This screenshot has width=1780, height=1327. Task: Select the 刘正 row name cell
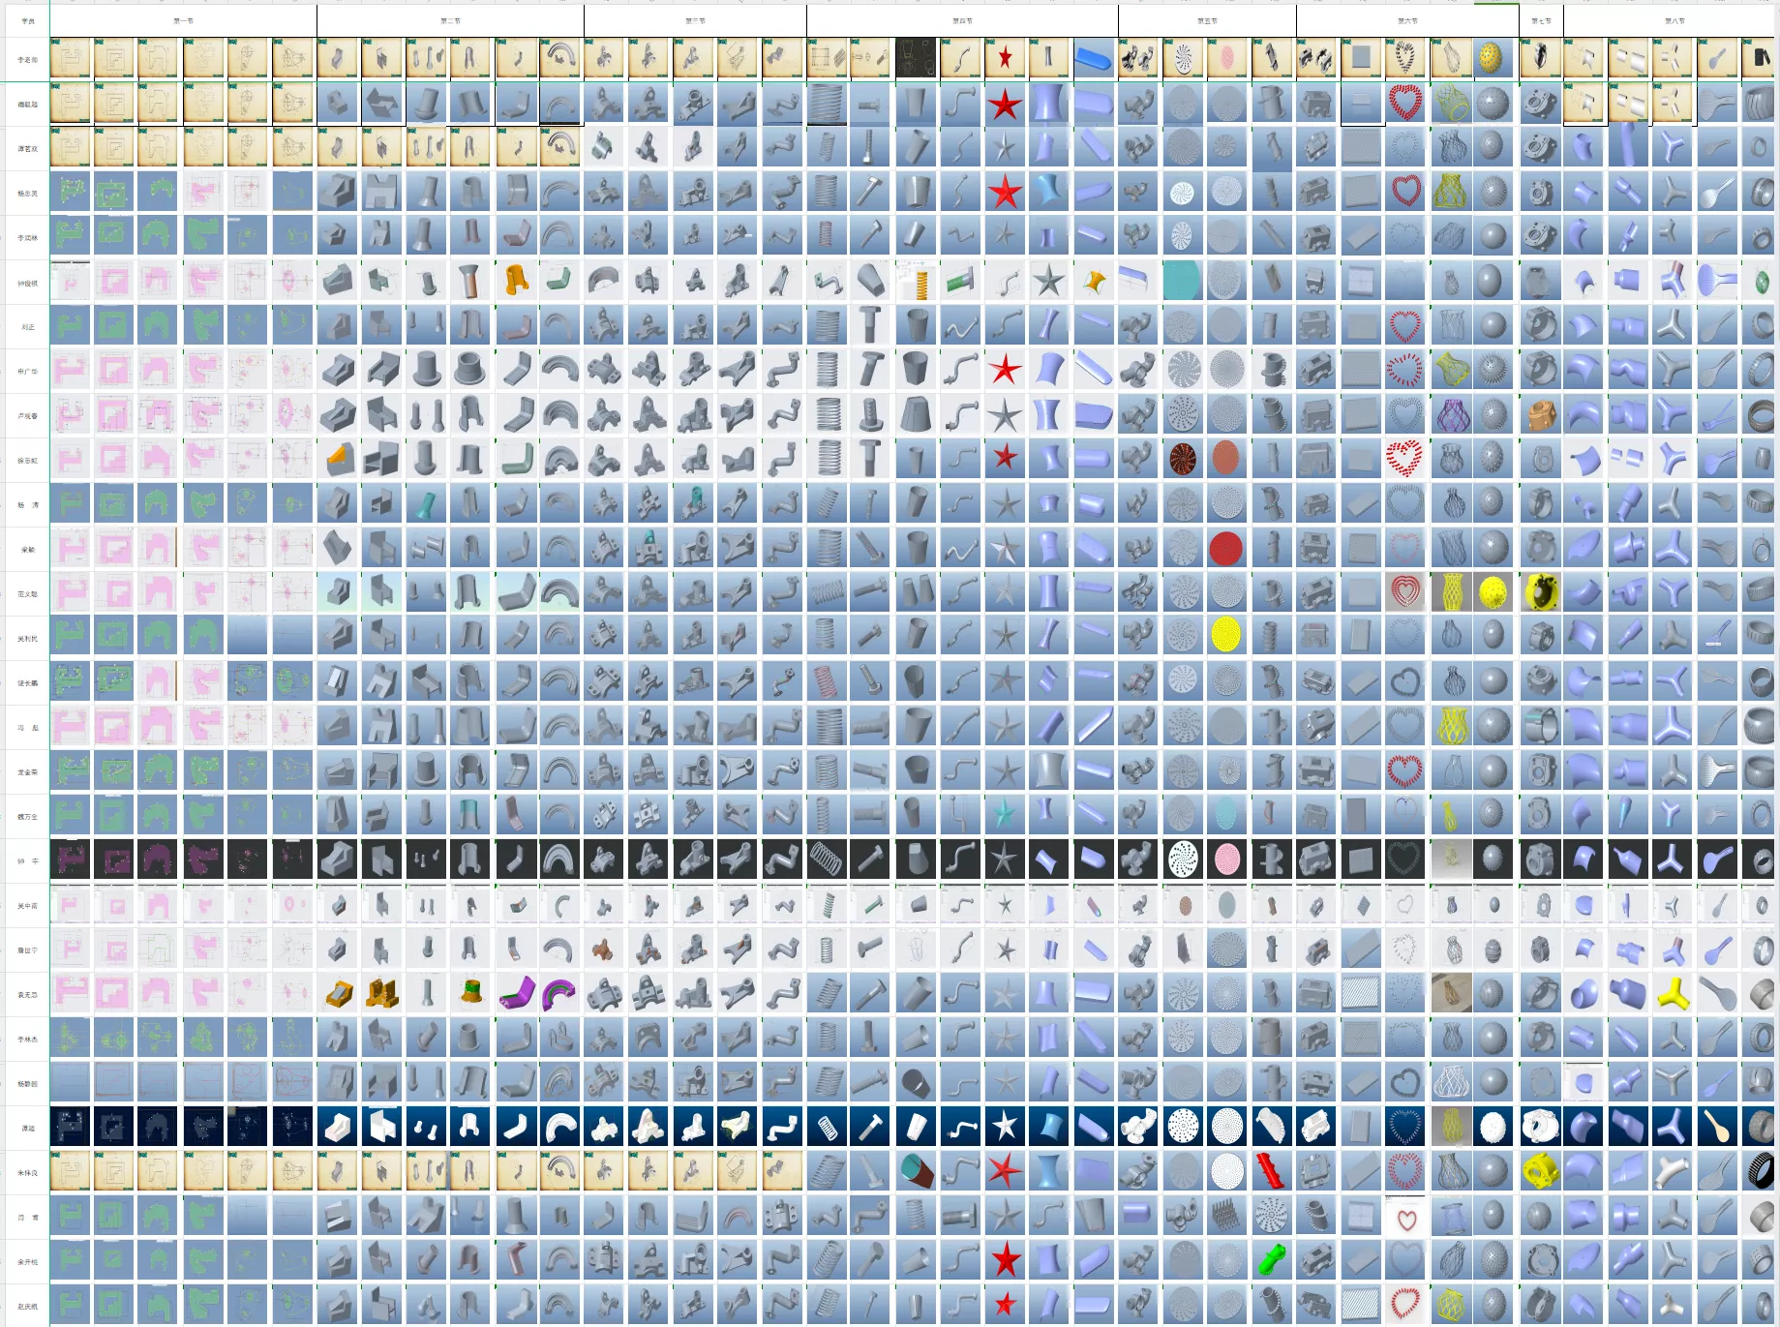27,327
